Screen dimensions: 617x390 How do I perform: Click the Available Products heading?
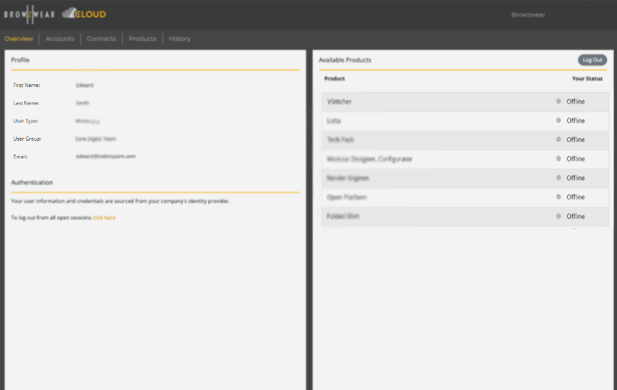tap(345, 60)
